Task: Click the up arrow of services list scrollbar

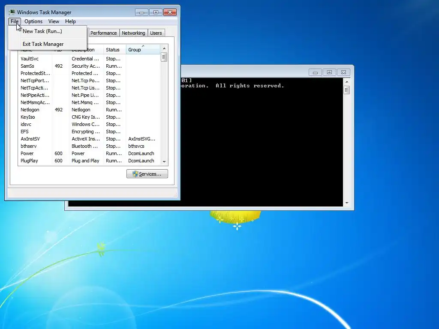Action: point(164,48)
